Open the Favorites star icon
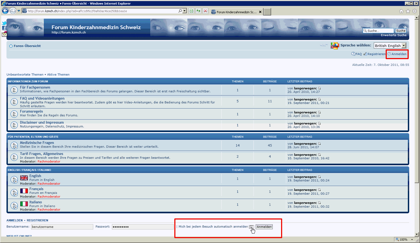 (x=408, y=11)
